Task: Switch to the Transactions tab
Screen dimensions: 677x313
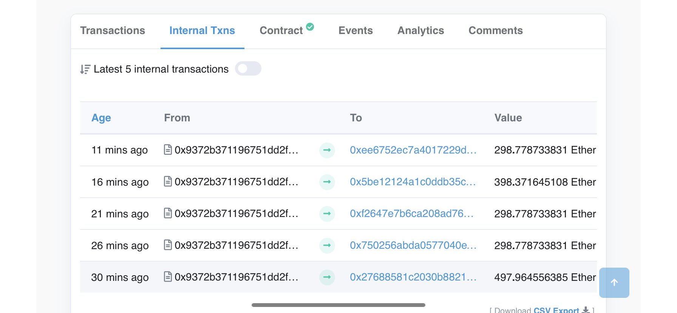Action: (113, 31)
